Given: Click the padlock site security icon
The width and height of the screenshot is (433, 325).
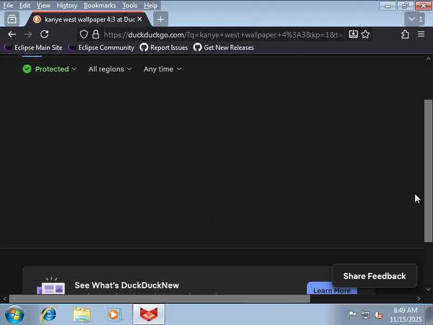Looking at the screenshot, I should click(96, 34).
